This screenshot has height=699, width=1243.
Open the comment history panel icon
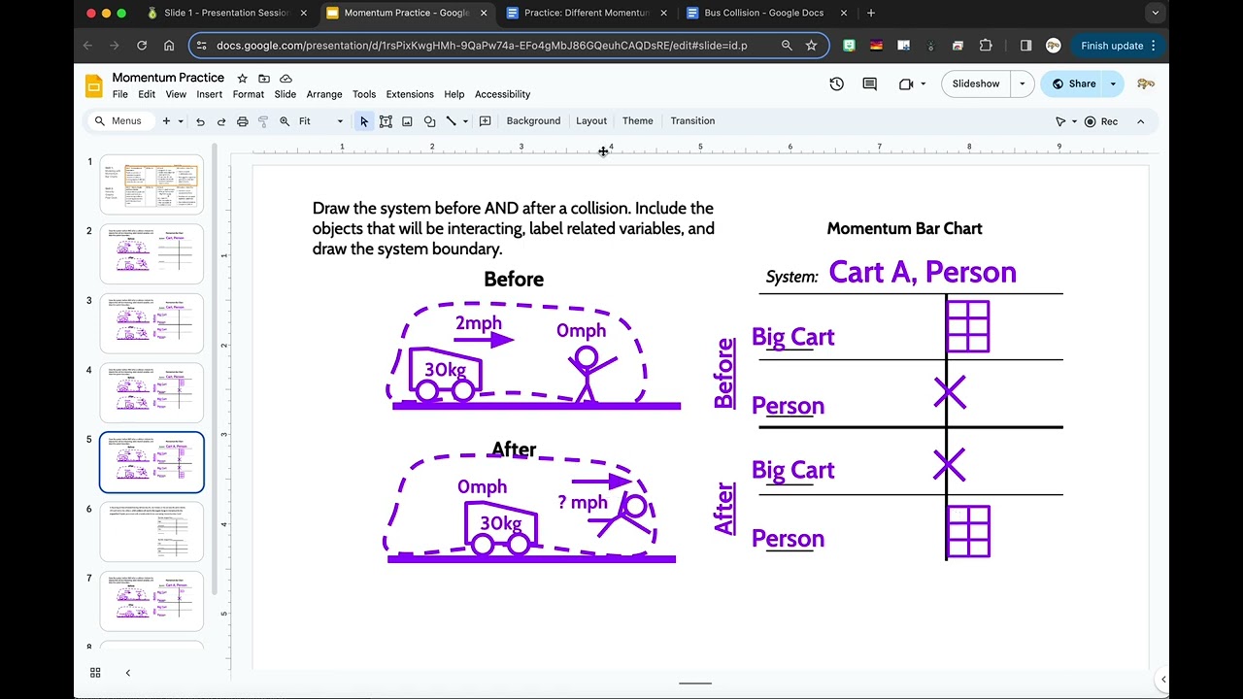(x=870, y=84)
